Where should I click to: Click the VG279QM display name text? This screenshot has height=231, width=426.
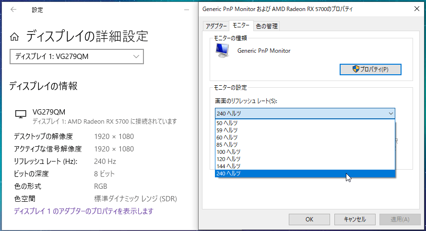click(x=49, y=112)
